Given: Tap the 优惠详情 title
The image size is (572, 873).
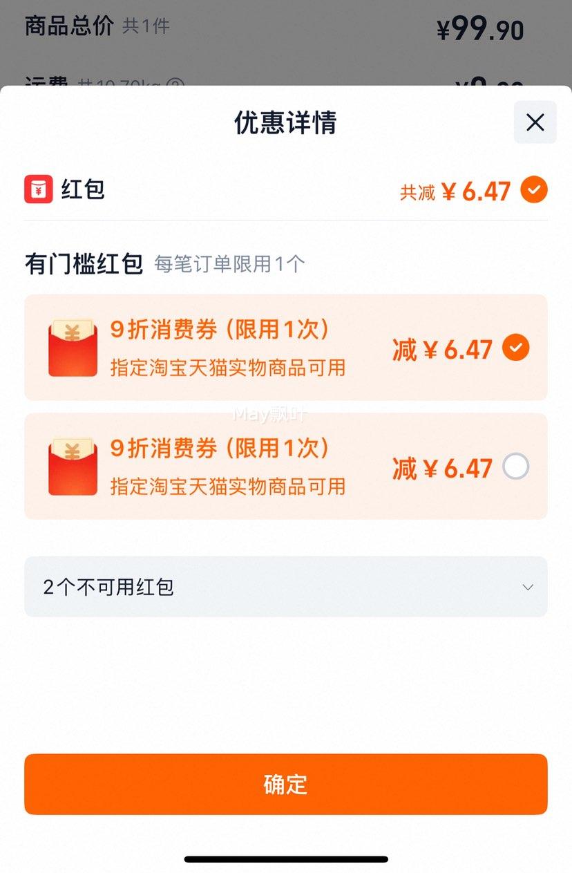Looking at the screenshot, I should (285, 123).
